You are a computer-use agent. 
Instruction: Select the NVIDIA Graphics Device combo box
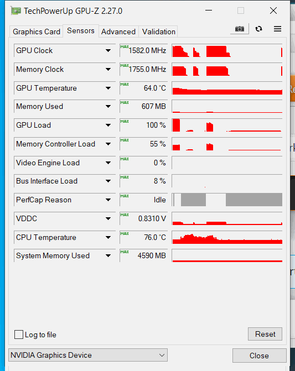pos(88,355)
